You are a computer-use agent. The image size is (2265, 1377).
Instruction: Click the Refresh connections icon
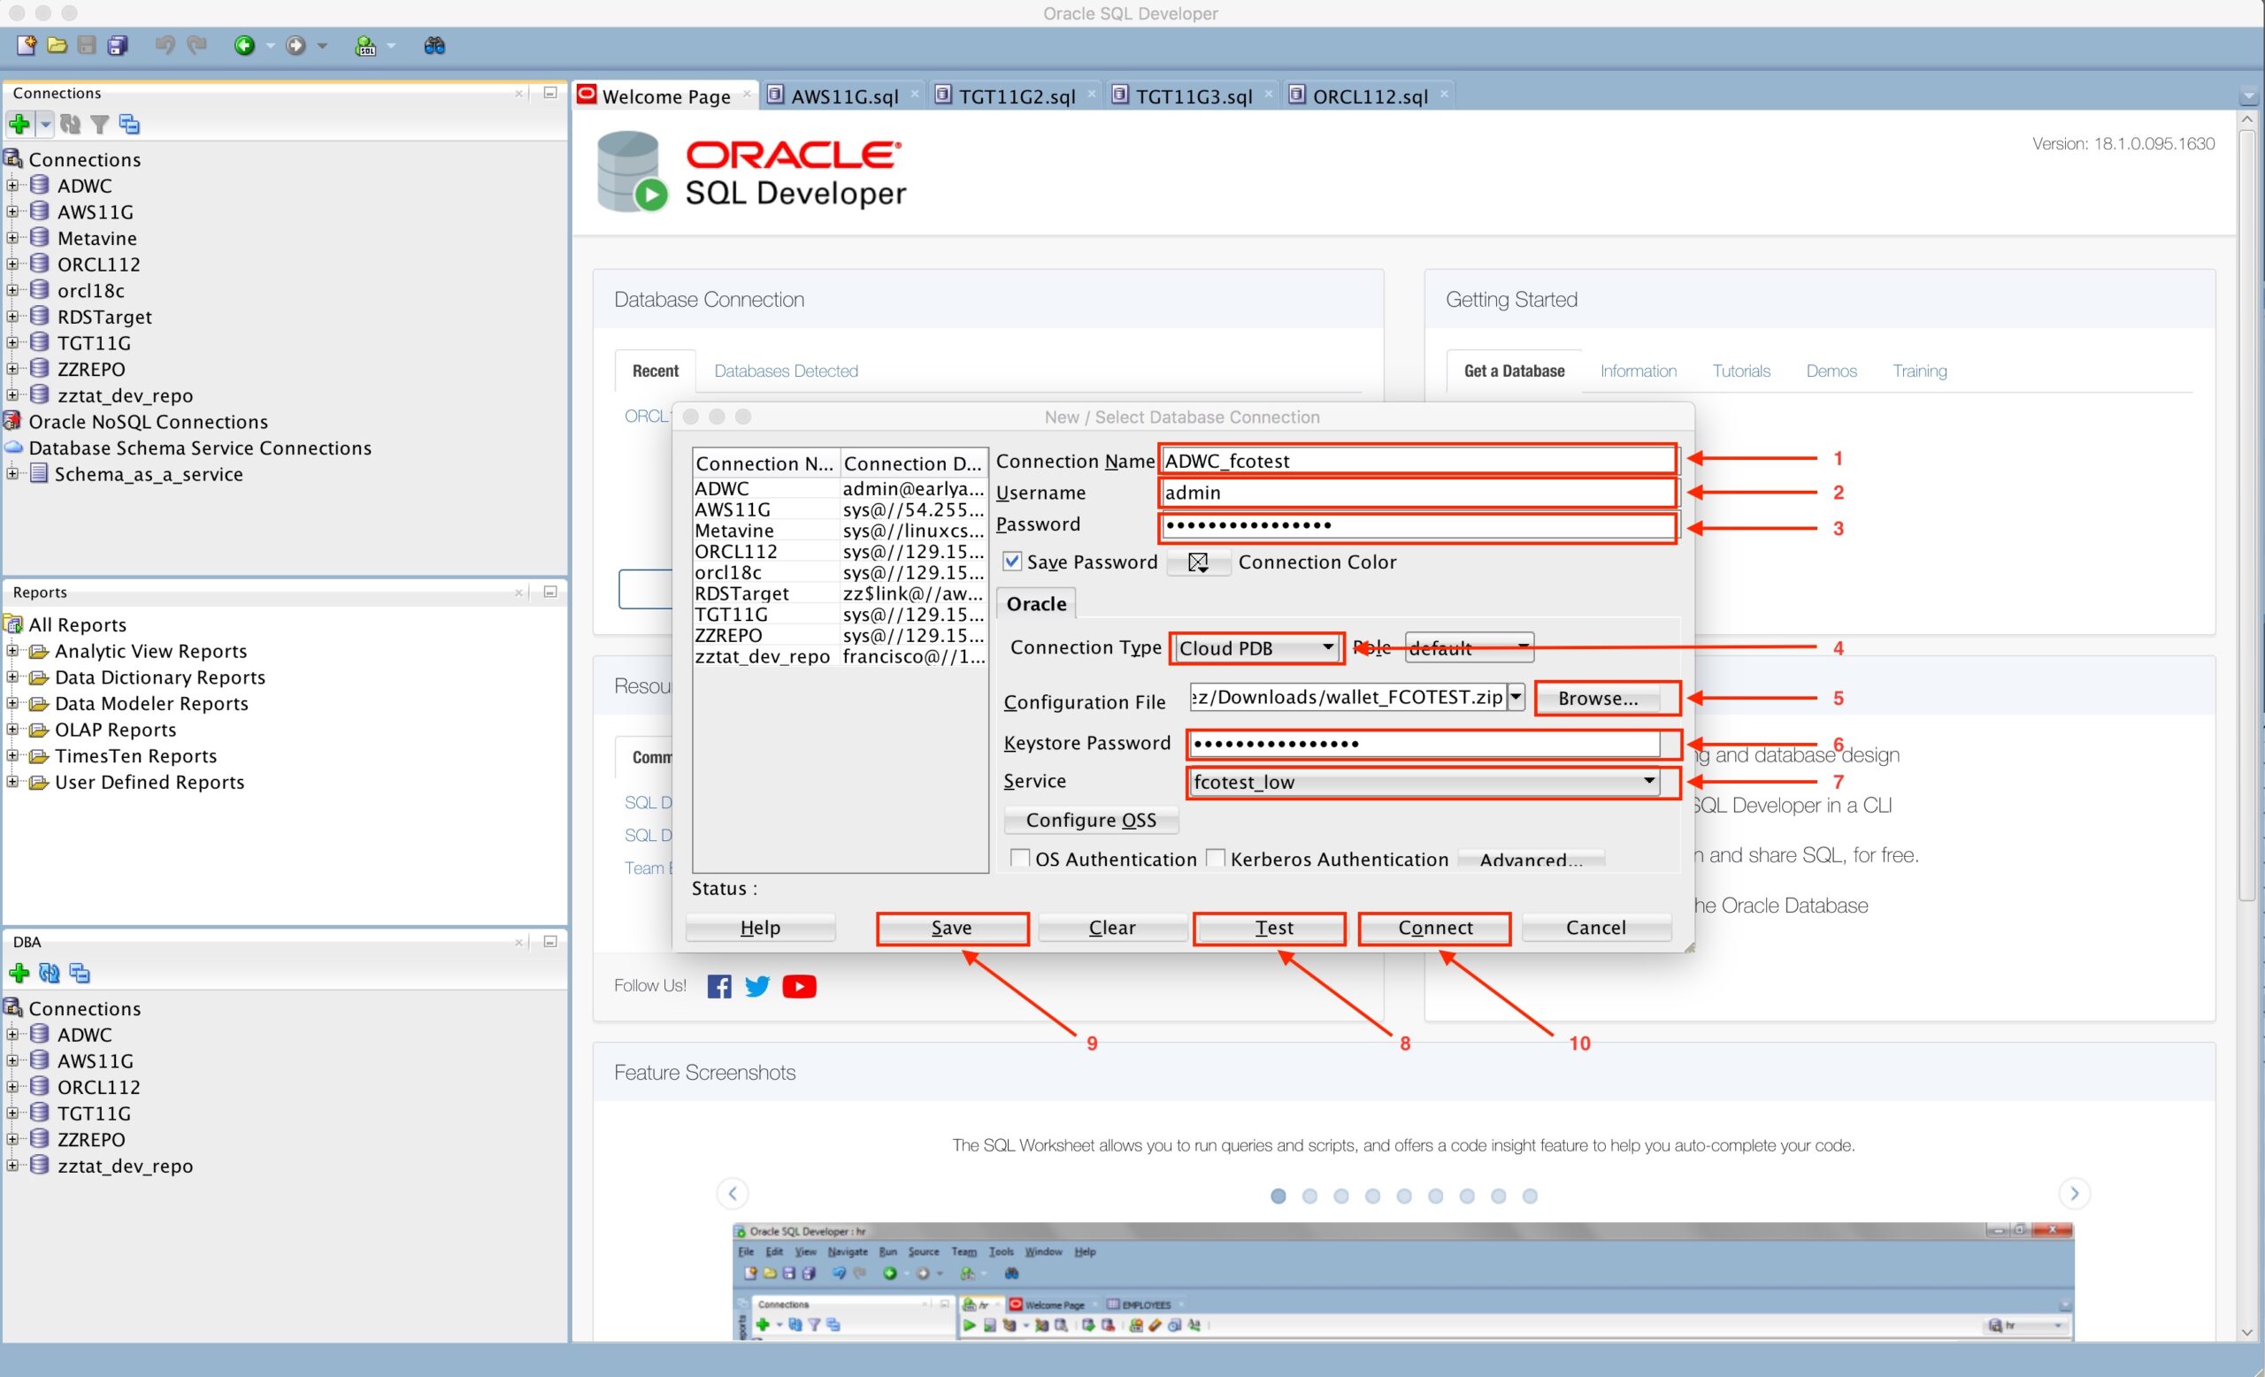coord(70,124)
